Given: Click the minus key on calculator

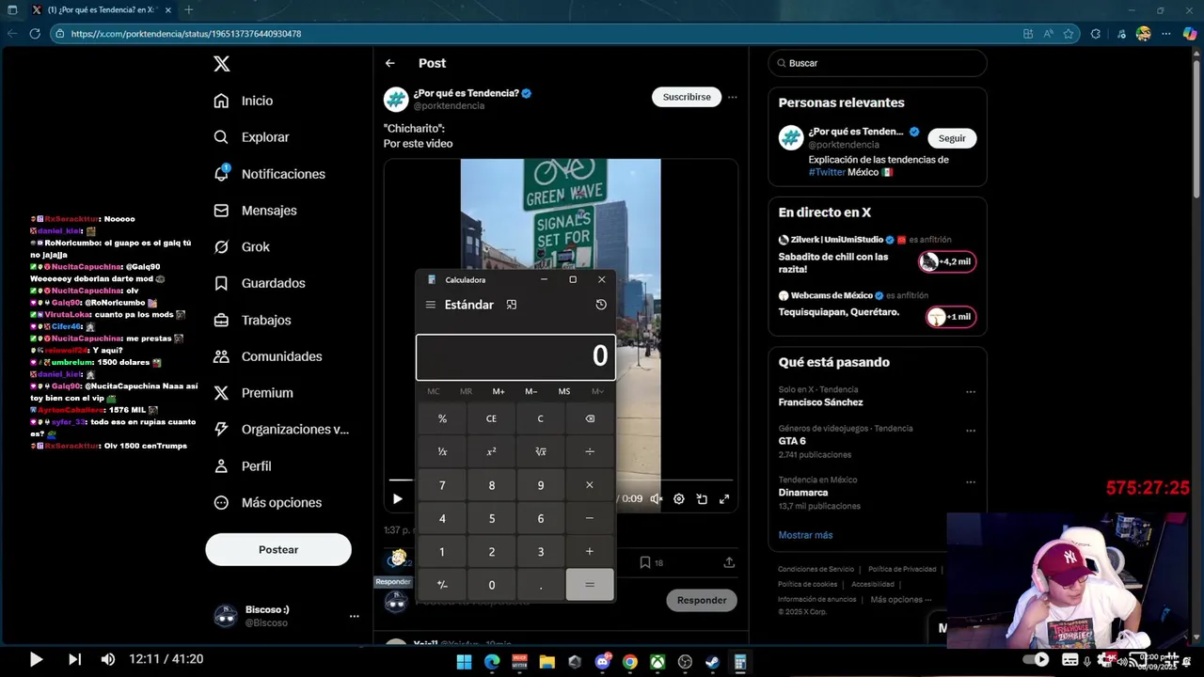Looking at the screenshot, I should click(590, 518).
